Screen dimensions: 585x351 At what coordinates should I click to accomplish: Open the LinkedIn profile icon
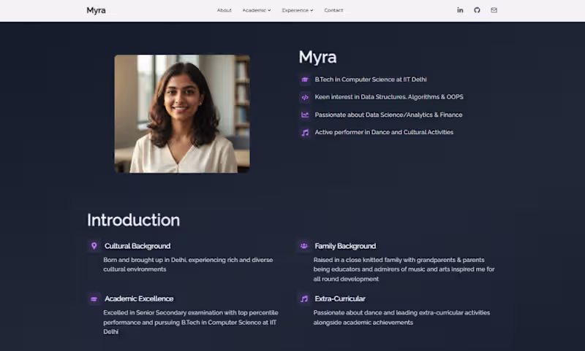click(x=460, y=10)
